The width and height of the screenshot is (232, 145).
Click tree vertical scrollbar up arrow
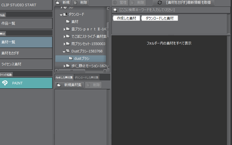click(x=108, y=8)
